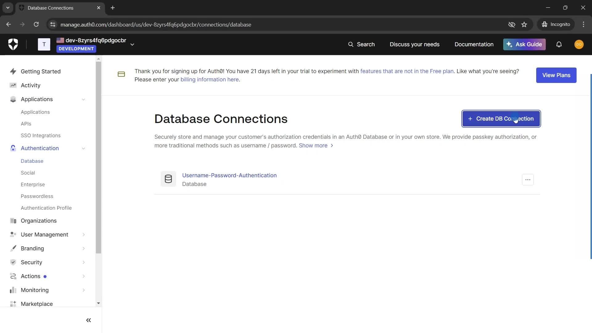Open features not in Free plan link

(x=407, y=71)
